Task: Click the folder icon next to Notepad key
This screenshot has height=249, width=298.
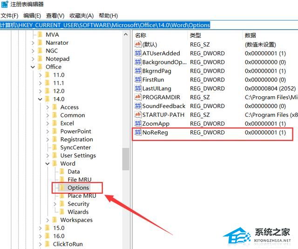Action: click(40, 59)
